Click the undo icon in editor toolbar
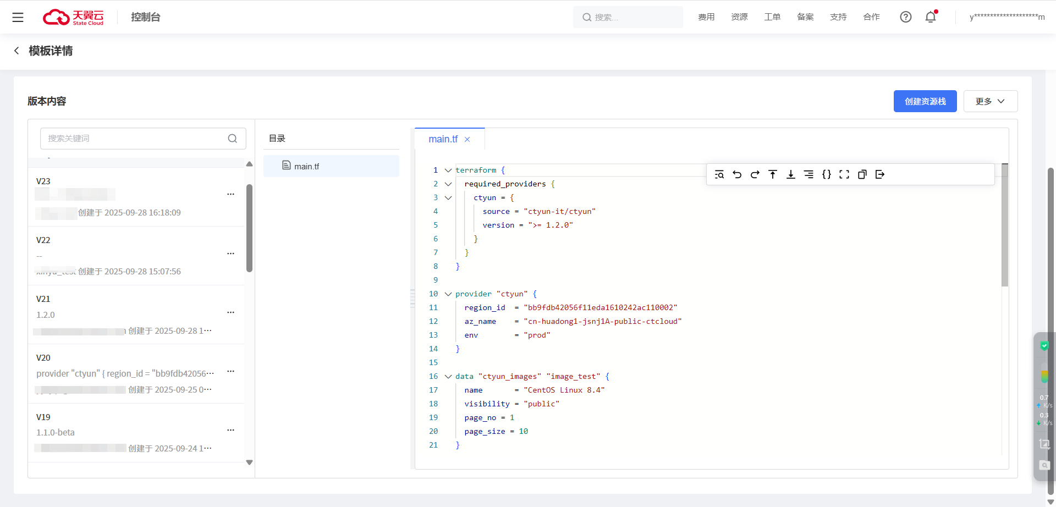The height and width of the screenshot is (507, 1056). click(x=737, y=174)
